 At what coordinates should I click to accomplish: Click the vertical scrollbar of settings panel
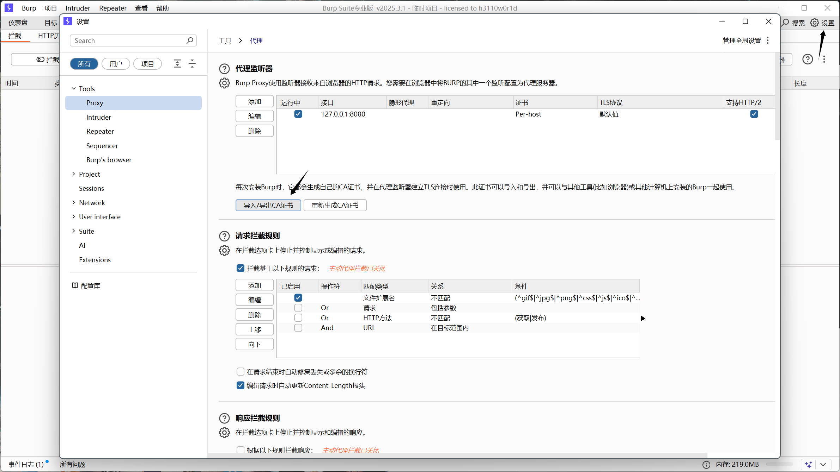777,96
